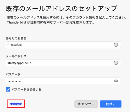Open 手動設定 manual configuration link
130x112 pixels.
[16, 104]
